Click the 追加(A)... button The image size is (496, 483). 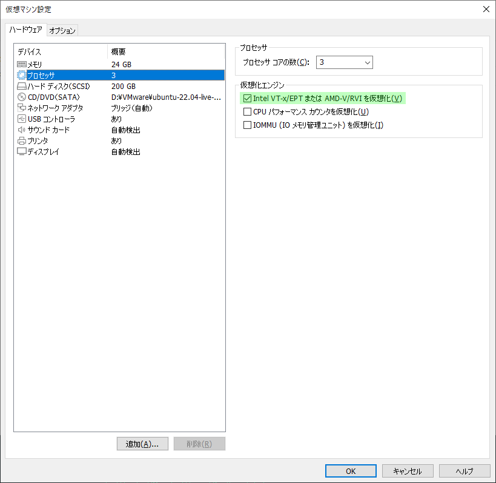pos(142,444)
